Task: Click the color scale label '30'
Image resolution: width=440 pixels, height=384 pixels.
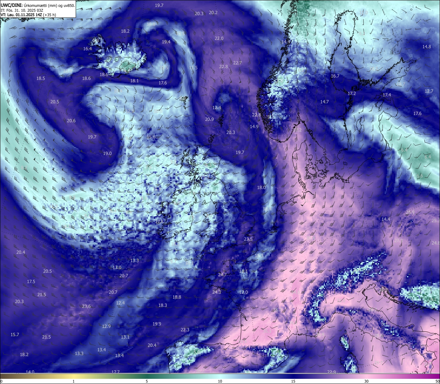Action: coord(366,381)
